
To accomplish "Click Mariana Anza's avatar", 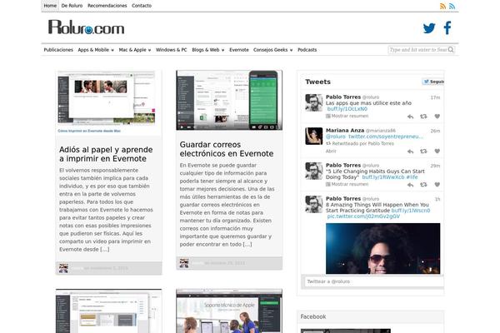I will [x=314, y=136].
